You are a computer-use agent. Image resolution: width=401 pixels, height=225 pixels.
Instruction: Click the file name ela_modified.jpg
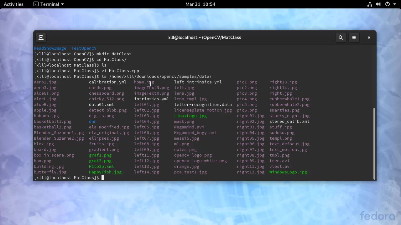(x=109, y=127)
